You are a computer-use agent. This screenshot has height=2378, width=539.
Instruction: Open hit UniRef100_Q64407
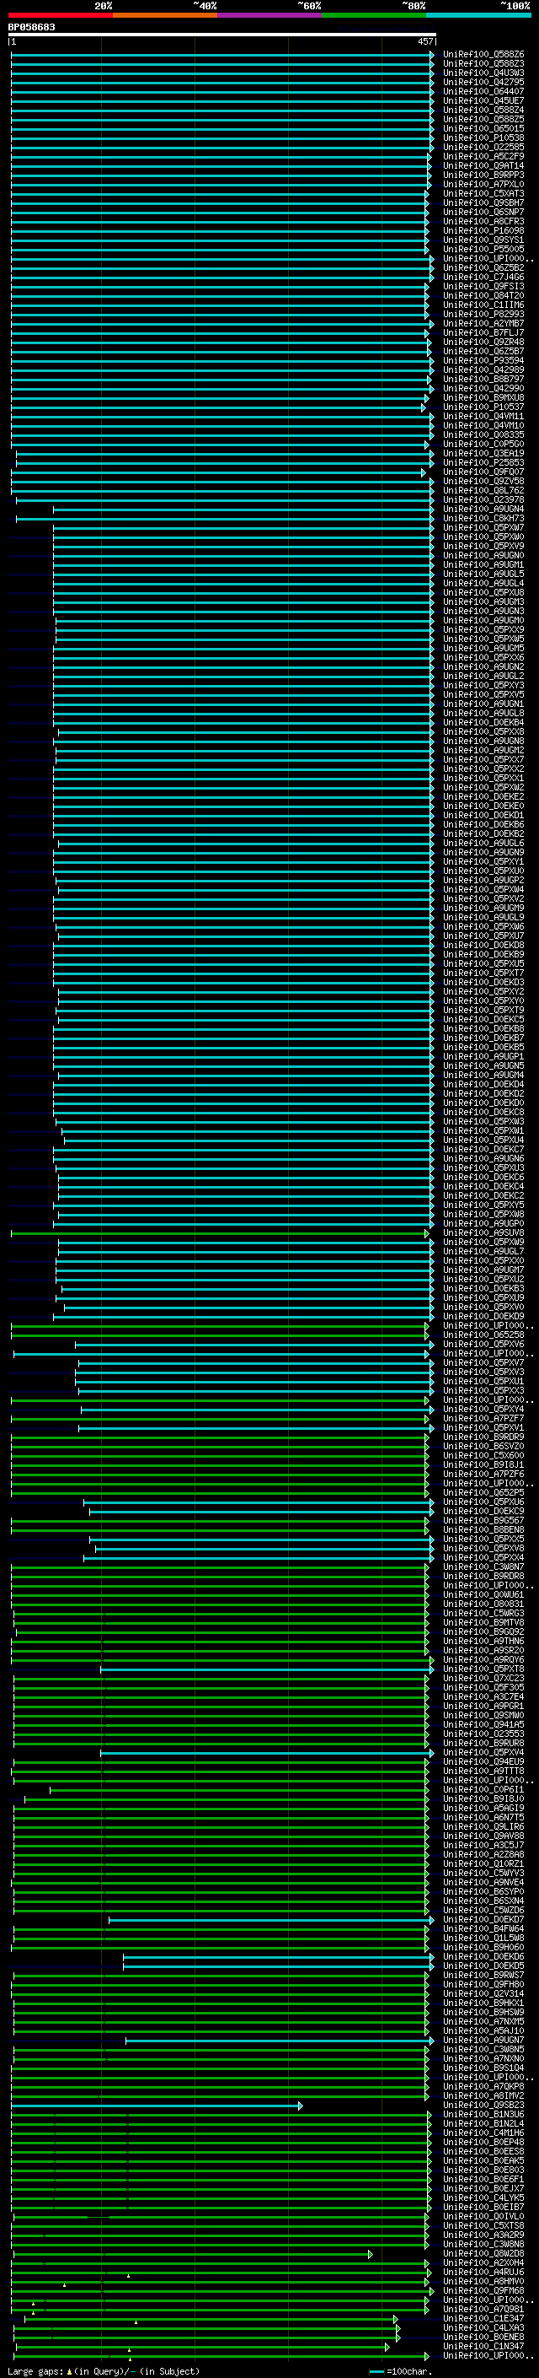pyautogui.click(x=483, y=91)
